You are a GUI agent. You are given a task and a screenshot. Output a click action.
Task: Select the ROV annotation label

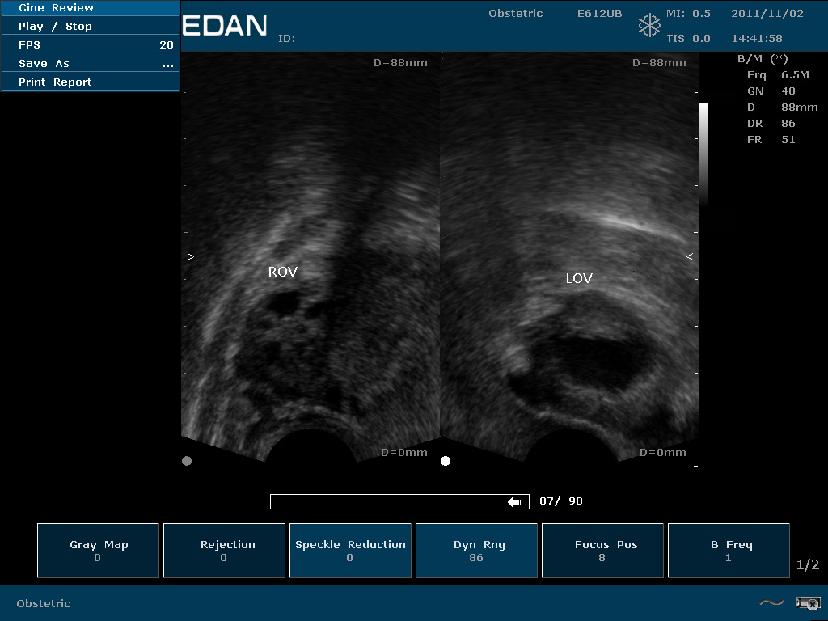[283, 272]
